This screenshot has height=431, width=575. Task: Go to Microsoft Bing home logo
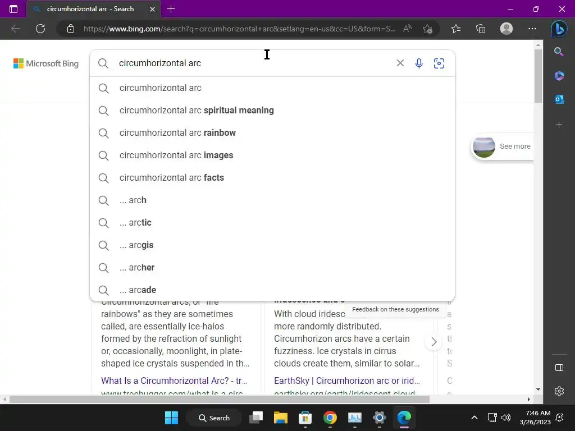(x=46, y=63)
